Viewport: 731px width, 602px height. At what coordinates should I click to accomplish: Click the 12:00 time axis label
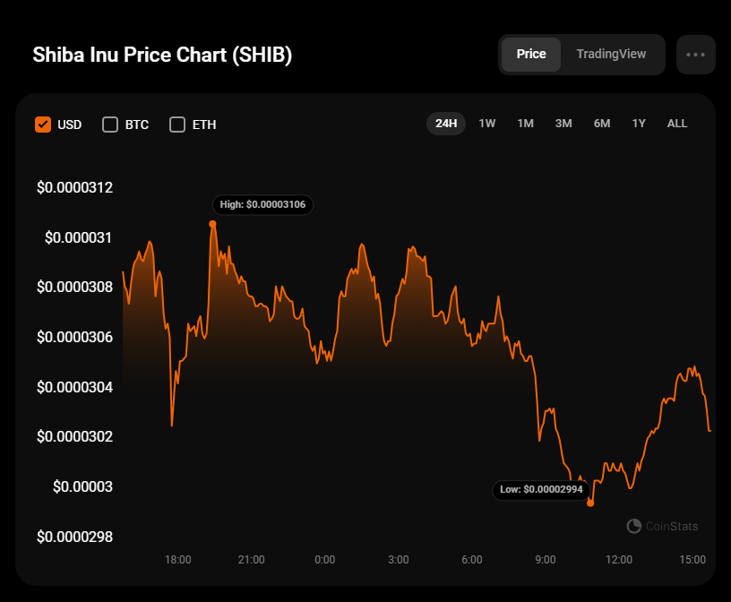(619, 560)
